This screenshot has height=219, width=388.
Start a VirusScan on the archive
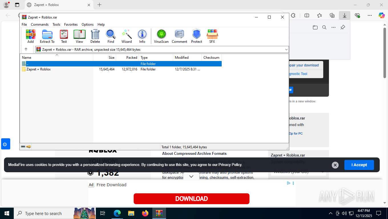(x=161, y=36)
